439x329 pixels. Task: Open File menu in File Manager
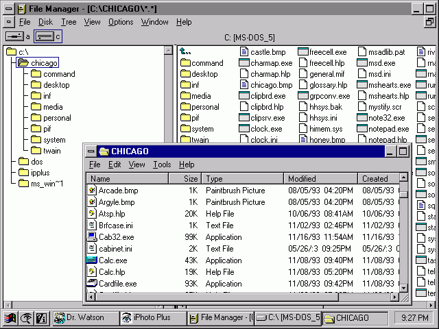[x=25, y=22]
